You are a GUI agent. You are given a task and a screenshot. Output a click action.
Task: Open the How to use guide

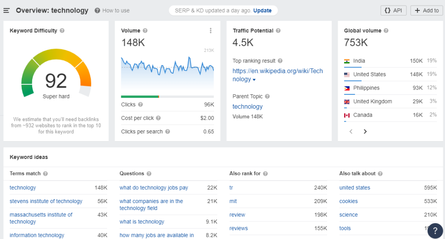click(112, 10)
